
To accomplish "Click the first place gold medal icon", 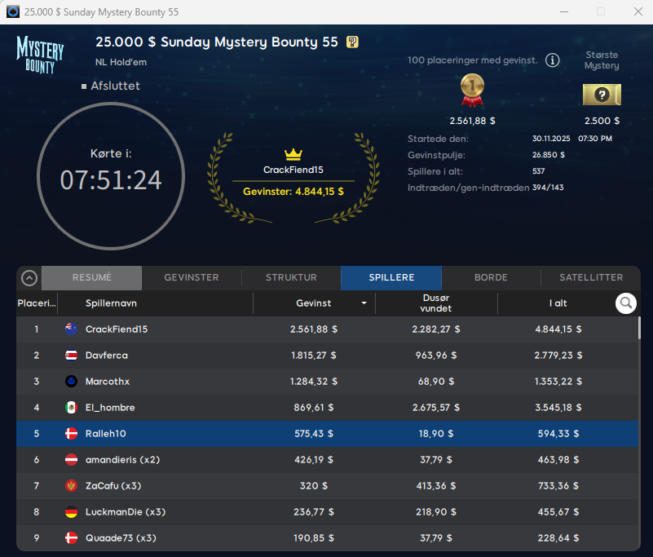I will pyautogui.click(x=472, y=90).
